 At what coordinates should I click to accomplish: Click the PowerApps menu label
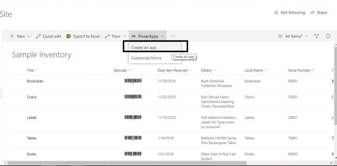pos(148,36)
